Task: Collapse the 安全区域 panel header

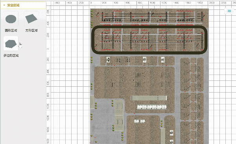Action: (x=23, y=5)
